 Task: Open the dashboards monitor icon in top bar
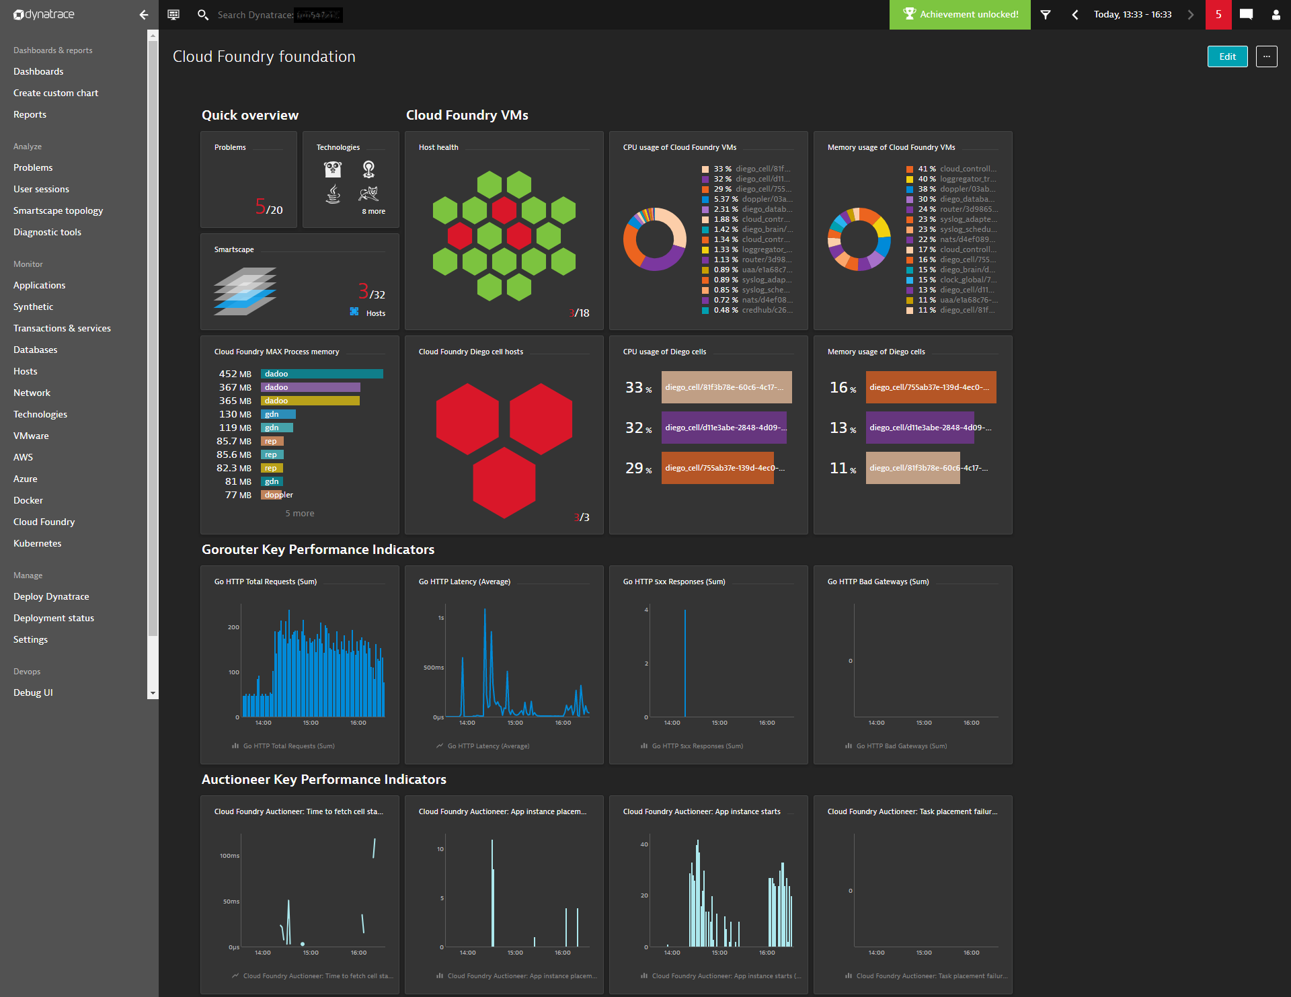click(173, 14)
